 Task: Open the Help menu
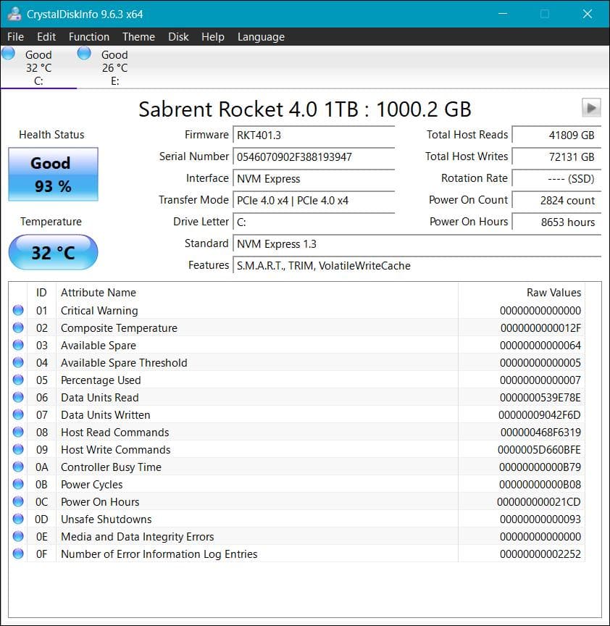(213, 36)
